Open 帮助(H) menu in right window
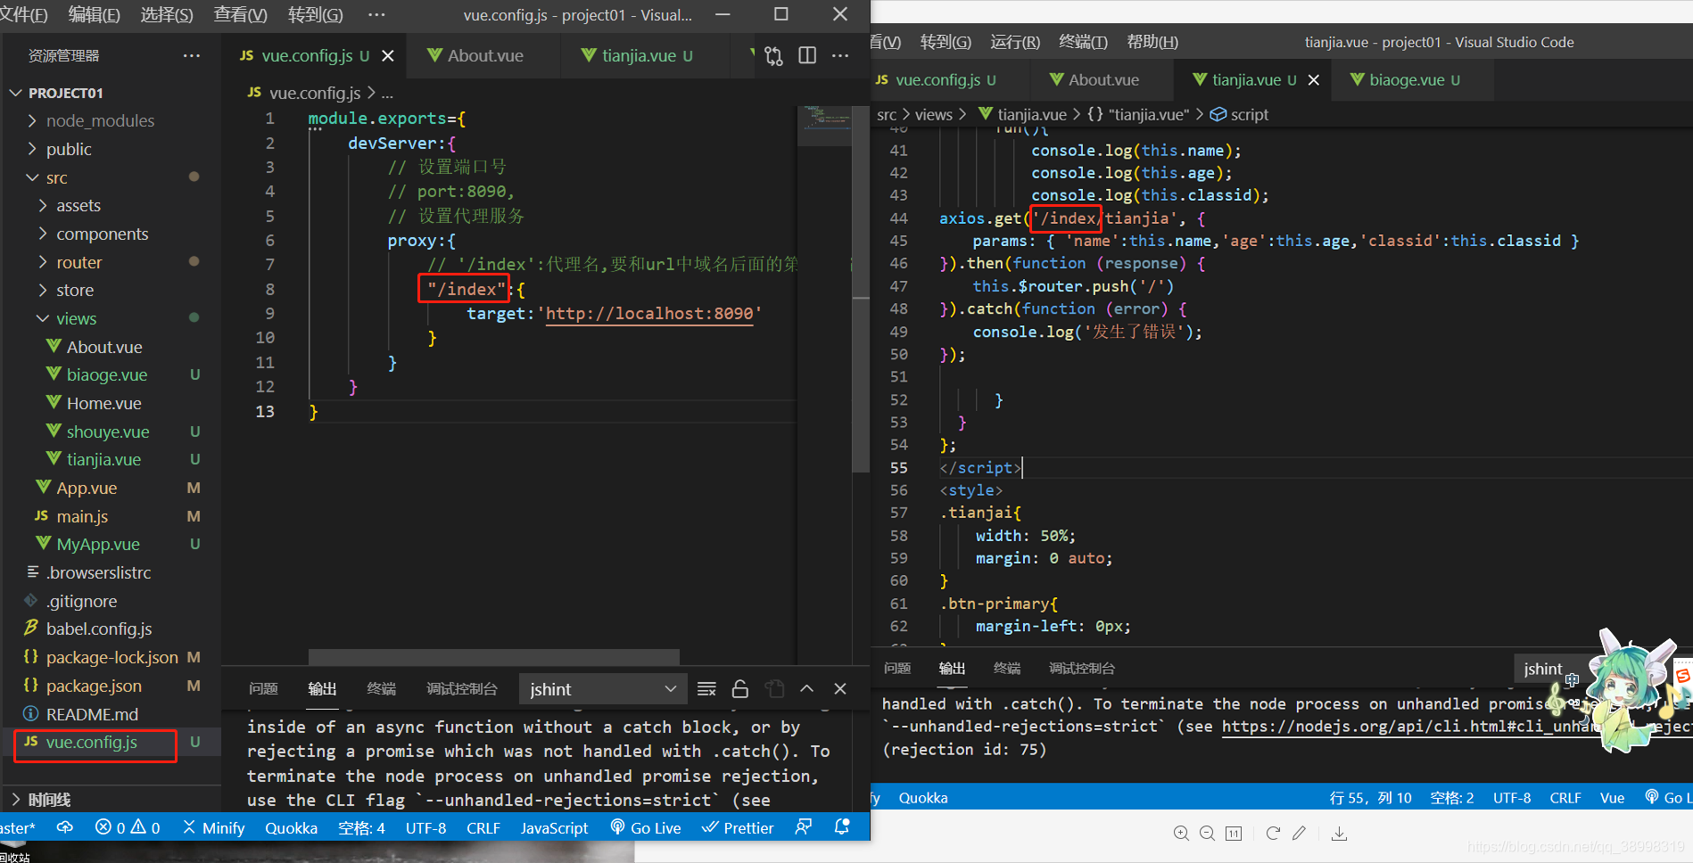This screenshot has height=863, width=1693. (x=1152, y=42)
